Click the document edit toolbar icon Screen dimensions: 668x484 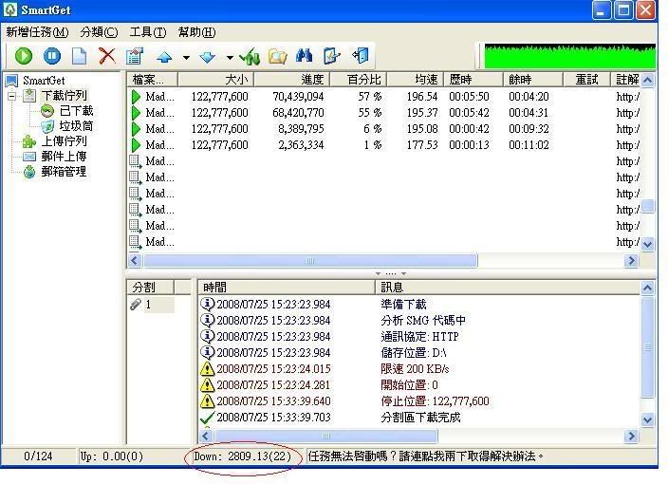tap(332, 56)
